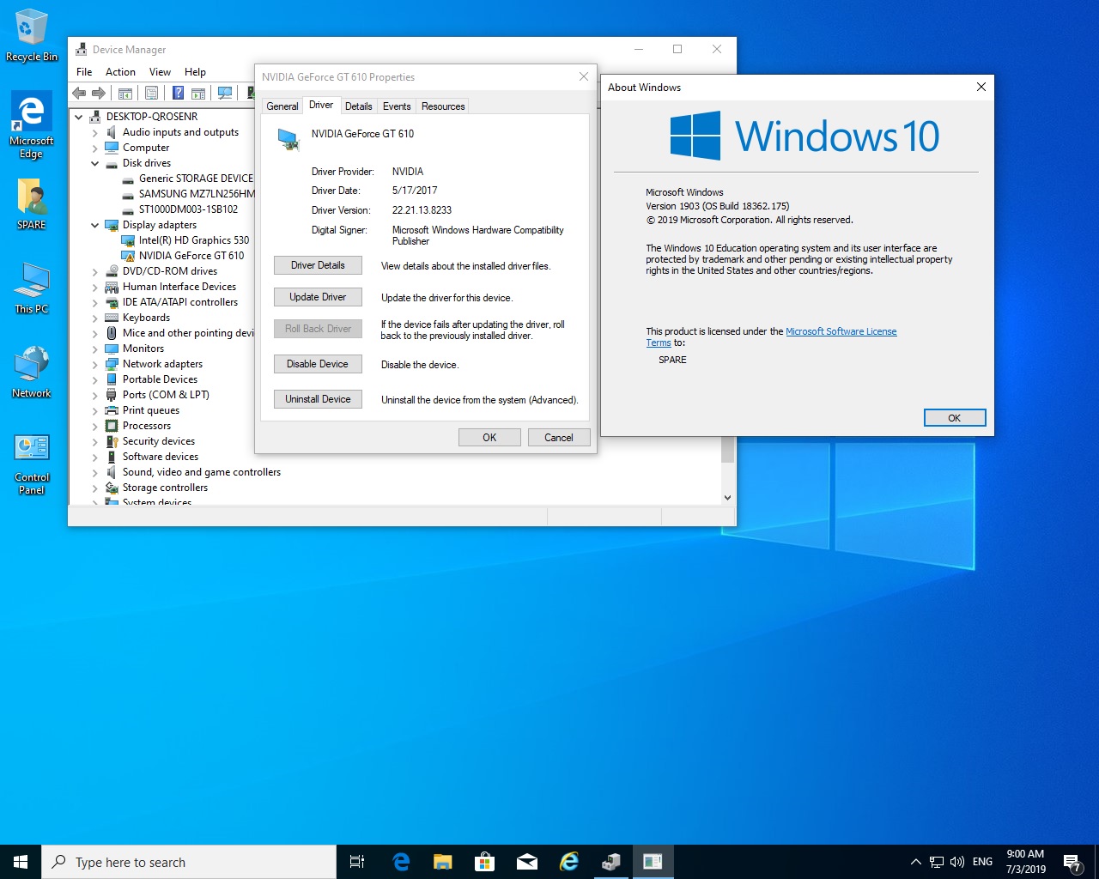Select the Microsoft Edge desktop shortcut
1099x879 pixels.
(32, 125)
